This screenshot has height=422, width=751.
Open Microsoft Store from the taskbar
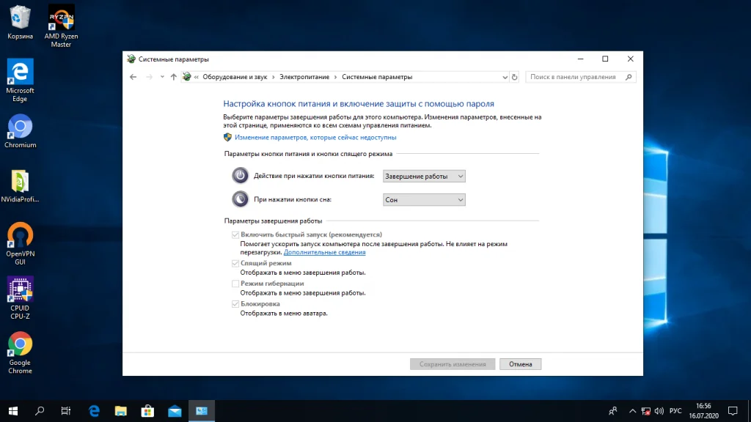point(147,411)
